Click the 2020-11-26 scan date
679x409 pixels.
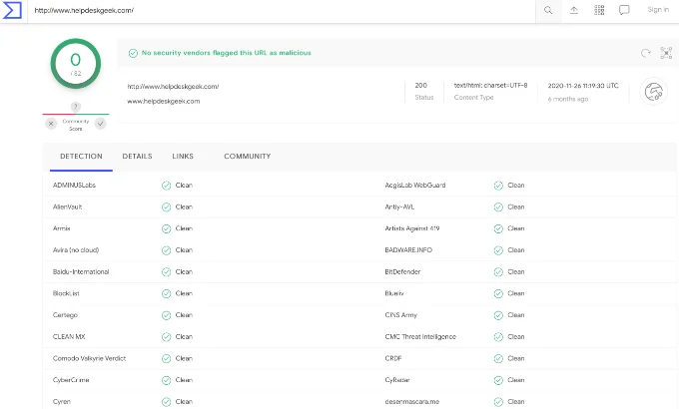[583, 86]
